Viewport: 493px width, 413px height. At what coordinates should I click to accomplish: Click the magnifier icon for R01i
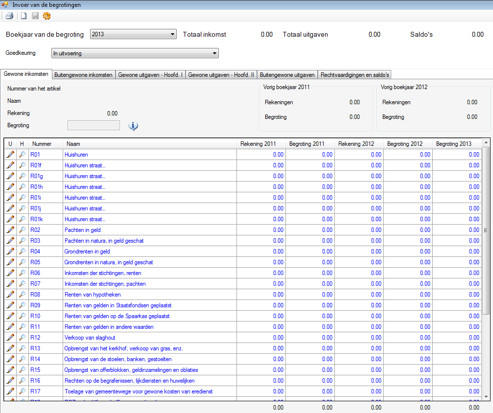point(22,197)
